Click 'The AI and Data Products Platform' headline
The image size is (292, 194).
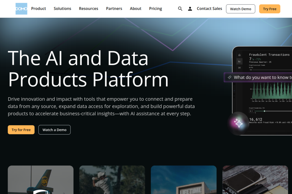[88, 69]
